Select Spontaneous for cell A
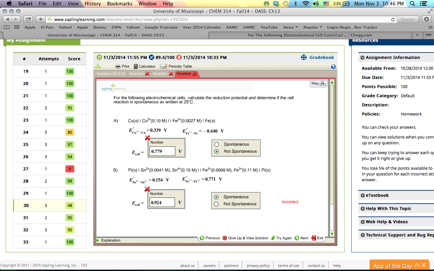Viewport: 434px width, 271px height. click(x=217, y=144)
